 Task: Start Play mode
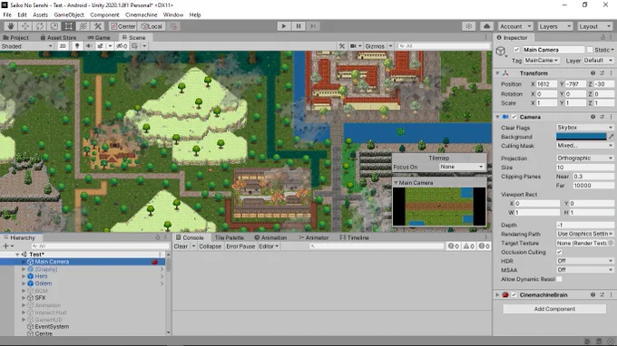(284, 26)
